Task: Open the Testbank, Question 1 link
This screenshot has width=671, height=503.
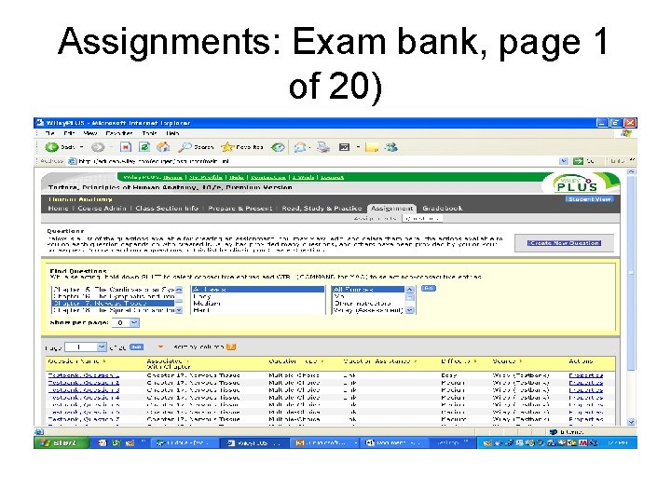Action: (x=84, y=375)
